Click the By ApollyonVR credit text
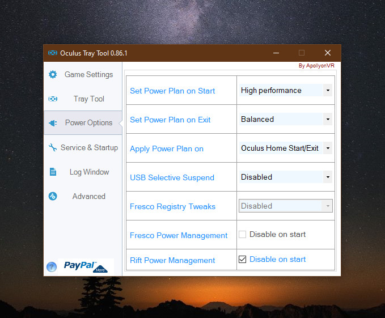Viewport: 385px width, 318px height. [316, 66]
